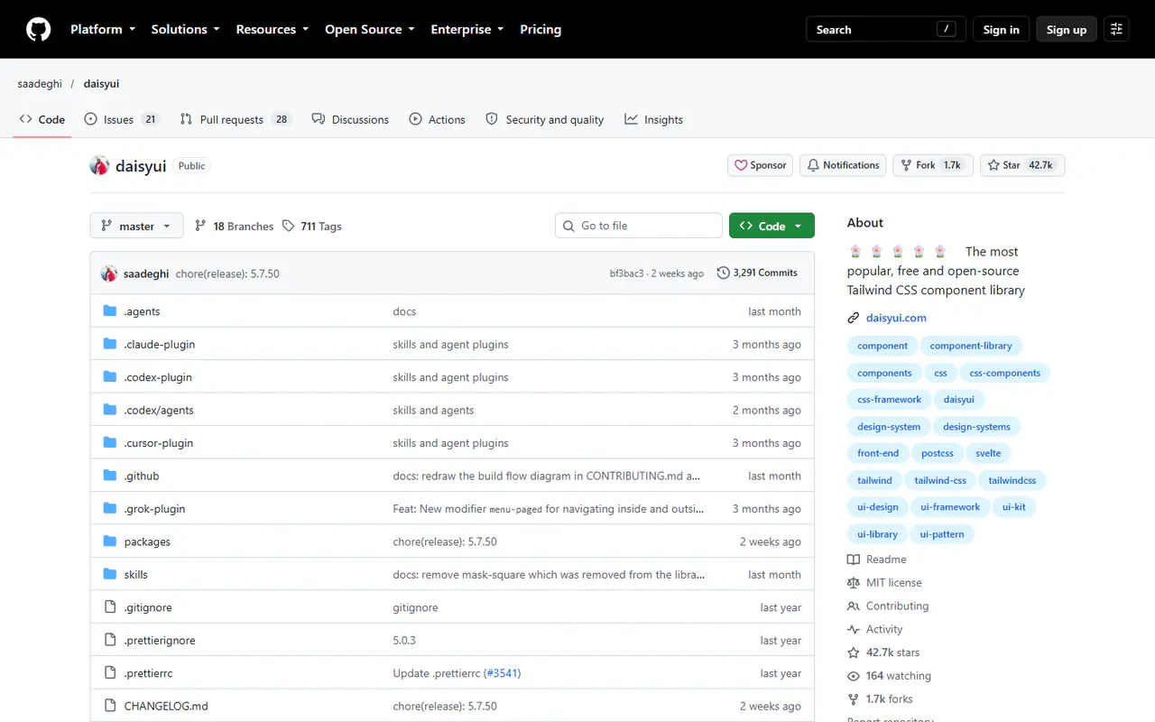Switch to the Pull requests tab
The height and width of the screenshot is (722, 1155).
click(x=236, y=119)
